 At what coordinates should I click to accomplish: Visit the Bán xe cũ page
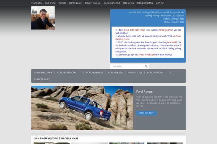click(128, 3)
